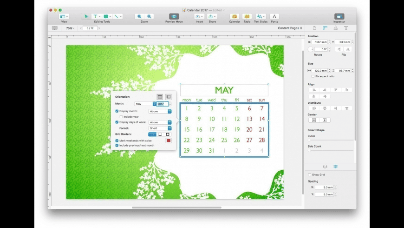
Task: Click the page number field 5 / 12
Action: (90, 28)
